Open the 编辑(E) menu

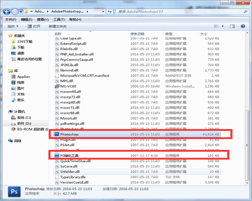coord(27,20)
